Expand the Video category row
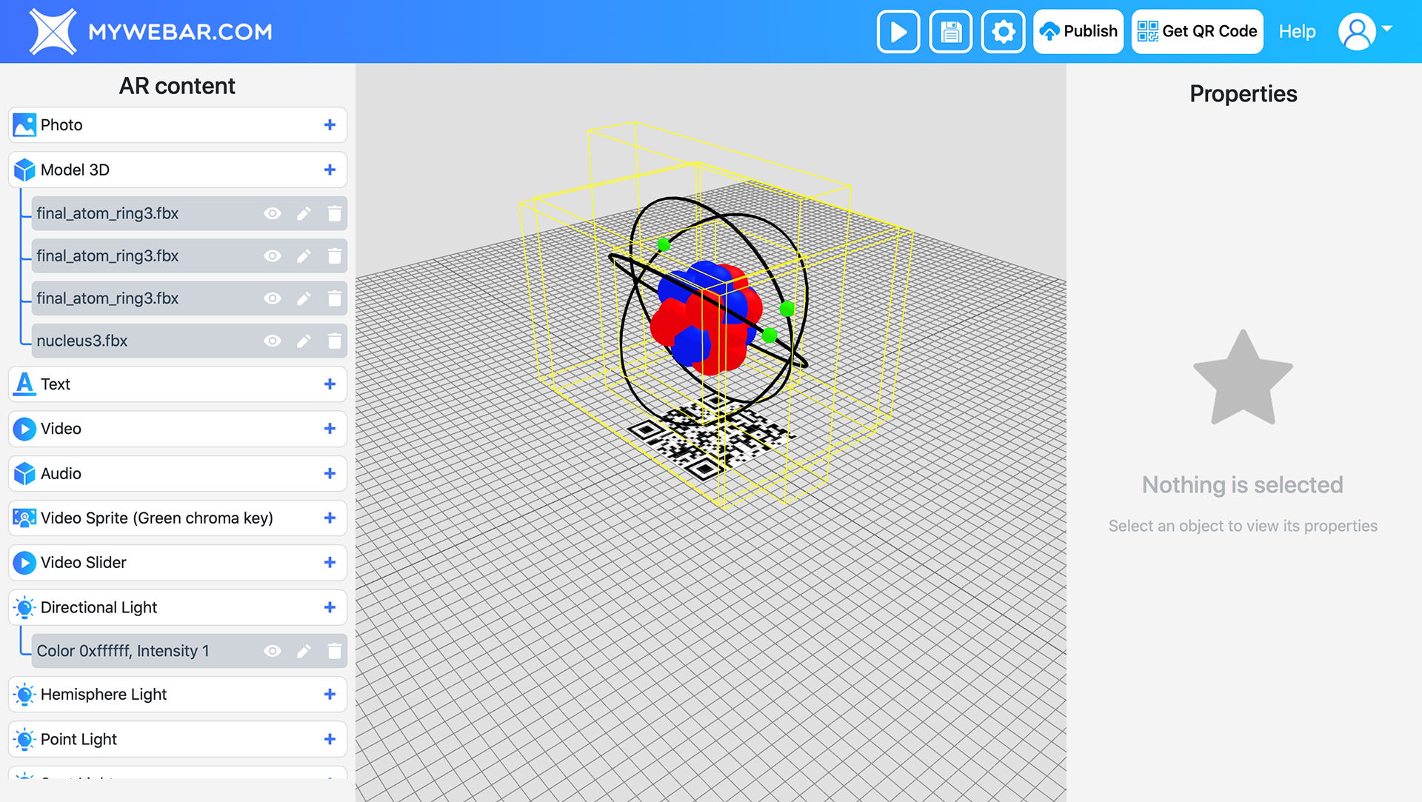 [x=178, y=428]
